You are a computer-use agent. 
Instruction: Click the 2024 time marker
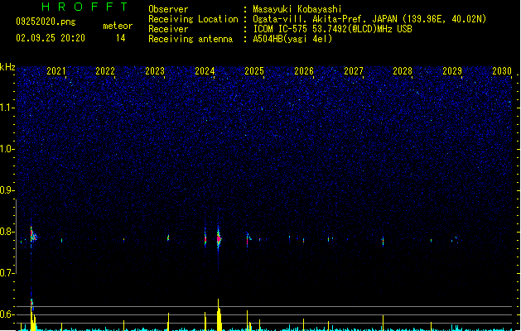[205, 71]
